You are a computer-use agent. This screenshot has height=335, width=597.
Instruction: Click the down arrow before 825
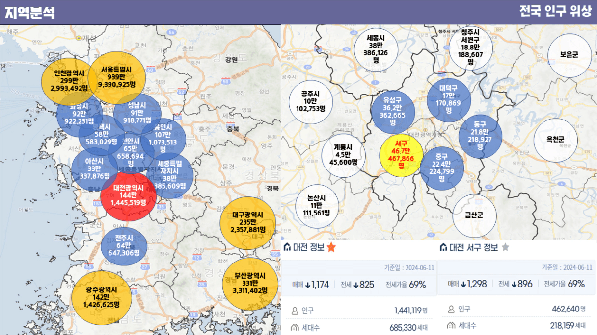click(x=356, y=285)
